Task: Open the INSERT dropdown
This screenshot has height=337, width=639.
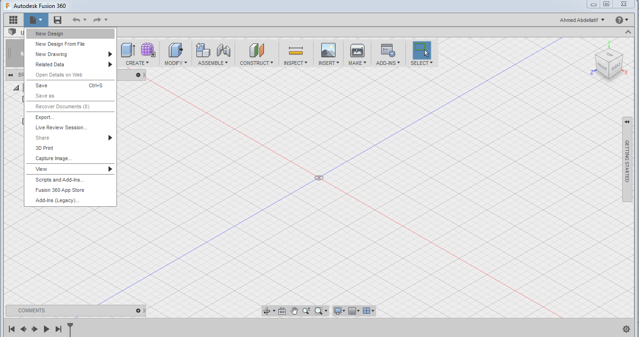Action: pos(329,63)
